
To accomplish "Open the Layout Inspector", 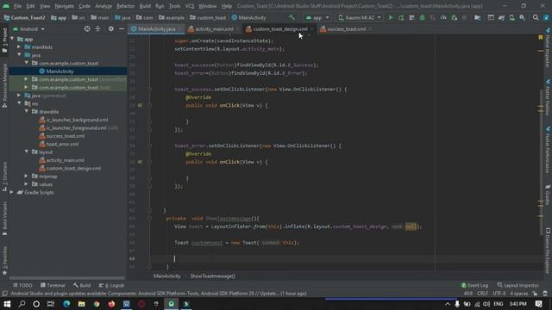I will (x=517, y=285).
